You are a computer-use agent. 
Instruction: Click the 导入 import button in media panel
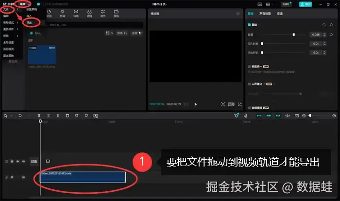(35, 33)
